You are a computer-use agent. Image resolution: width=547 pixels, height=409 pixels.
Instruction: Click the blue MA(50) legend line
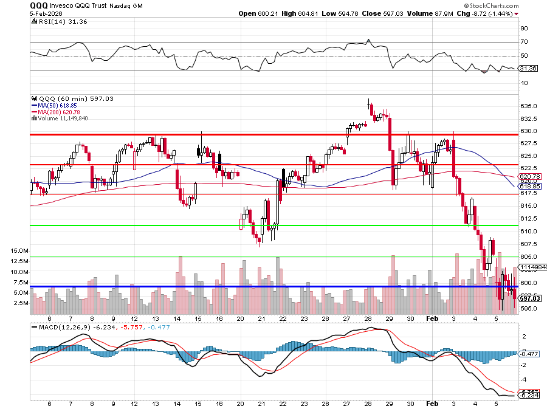coord(33,105)
